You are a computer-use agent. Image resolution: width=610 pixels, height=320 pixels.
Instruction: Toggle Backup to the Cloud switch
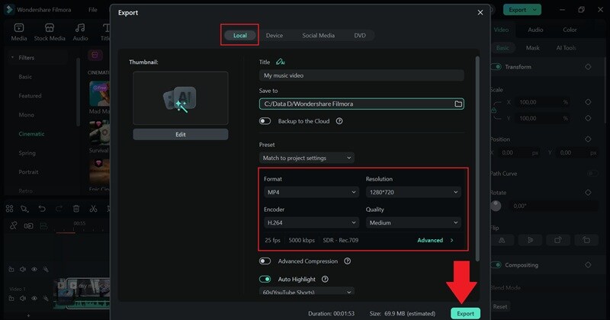[265, 121]
